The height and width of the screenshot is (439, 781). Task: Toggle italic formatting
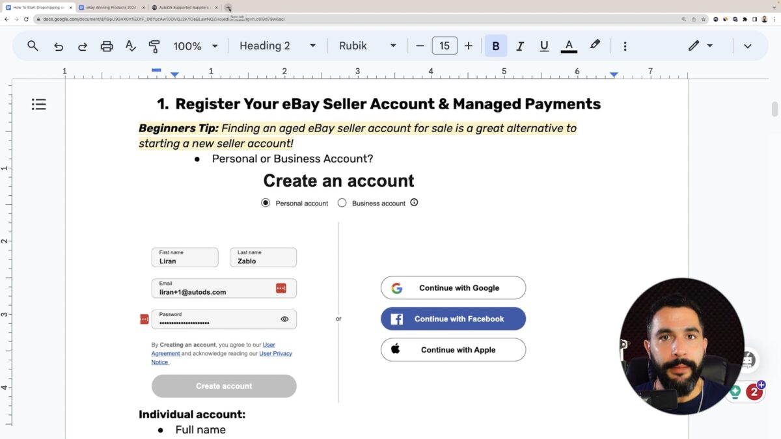click(x=520, y=46)
